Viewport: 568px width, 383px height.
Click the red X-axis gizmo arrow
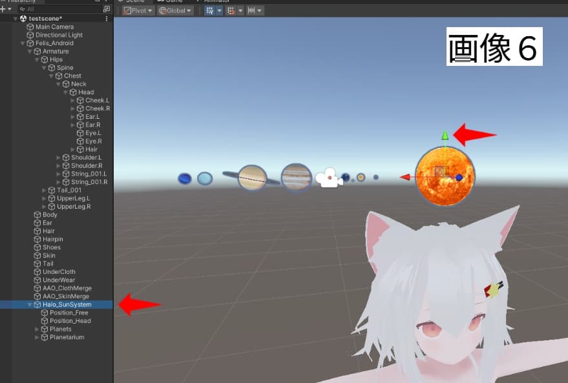[x=405, y=177]
